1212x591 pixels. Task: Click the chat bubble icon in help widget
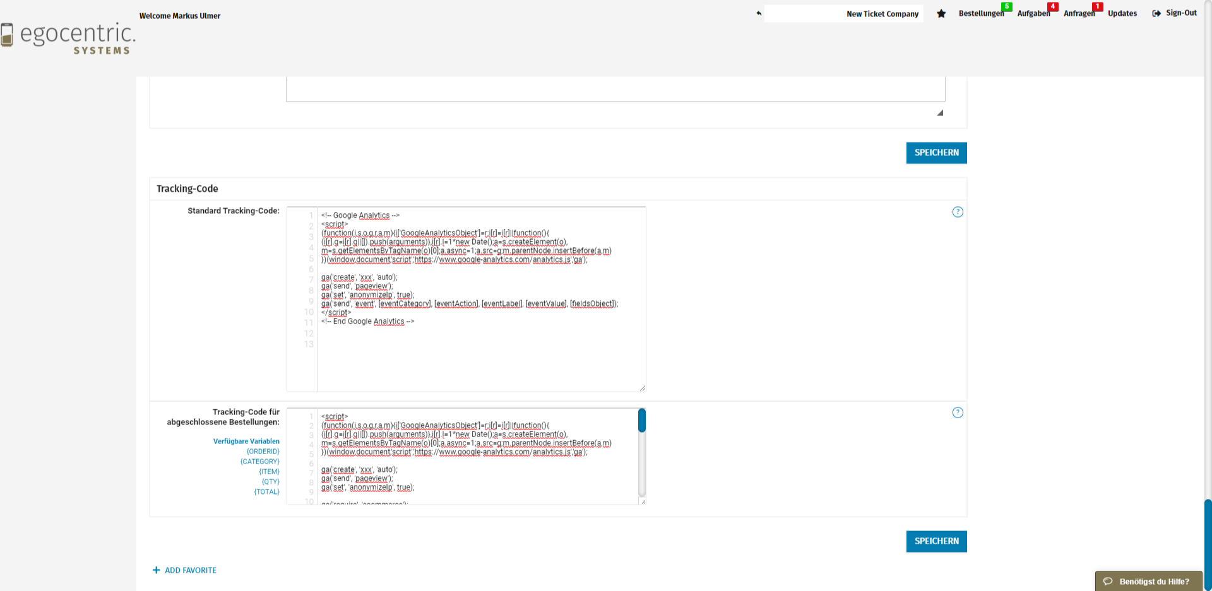1108,582
